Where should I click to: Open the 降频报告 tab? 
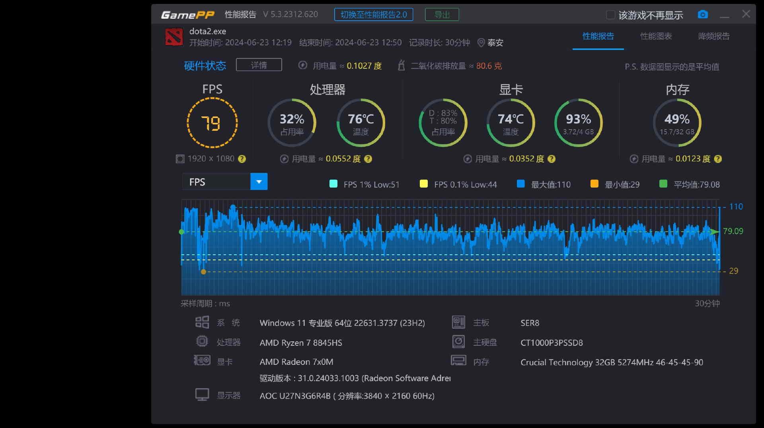(713, 36)
